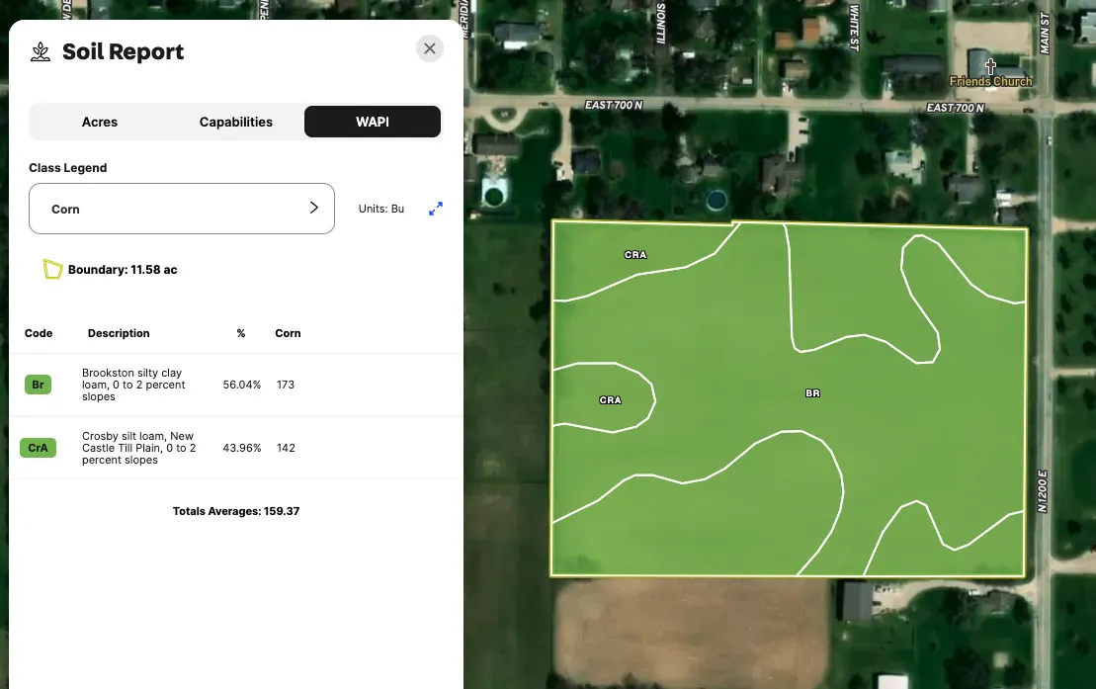Select the Brookston silty clay loam description

(134, 385)
